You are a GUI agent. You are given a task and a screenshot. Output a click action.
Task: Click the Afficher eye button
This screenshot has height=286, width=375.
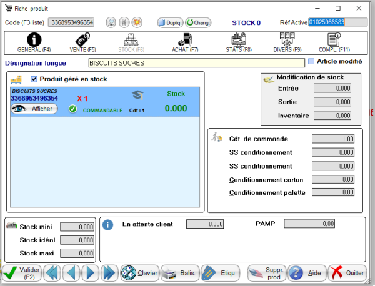[34, 109]
